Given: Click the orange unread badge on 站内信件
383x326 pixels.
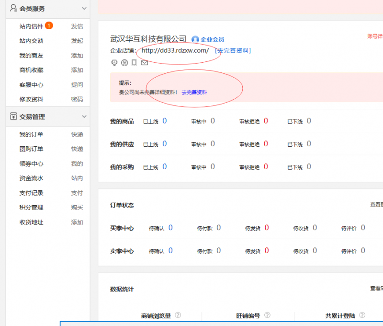Looking at the screenshot, I should pos(49,26).
